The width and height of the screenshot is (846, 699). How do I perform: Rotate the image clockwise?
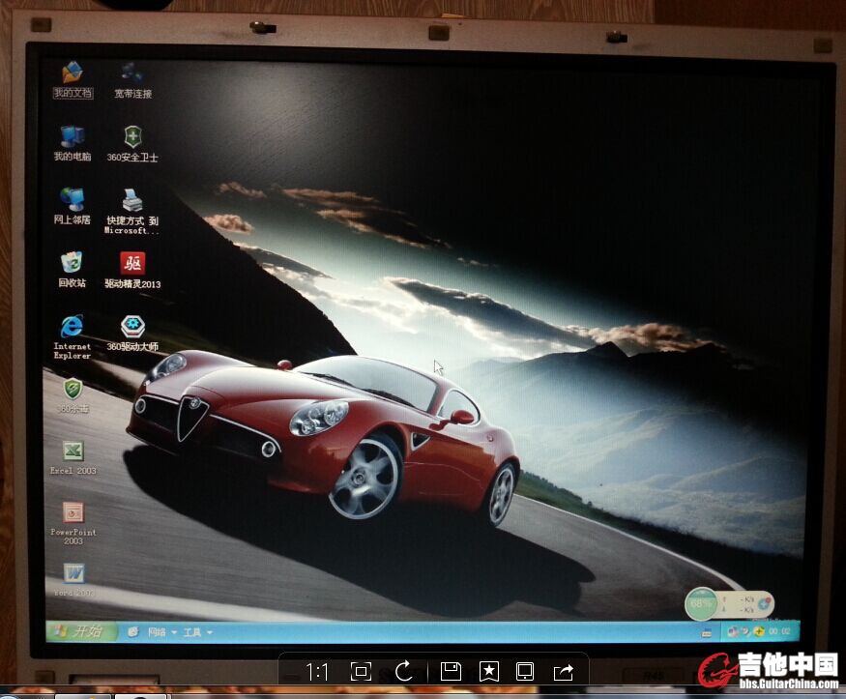tap(404, 671)
